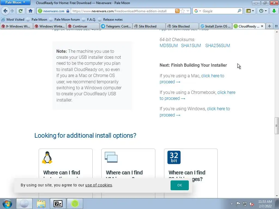279x209 pixels.
Task: Follow Chromebook click here to proceed link
Action: point(226,93)
